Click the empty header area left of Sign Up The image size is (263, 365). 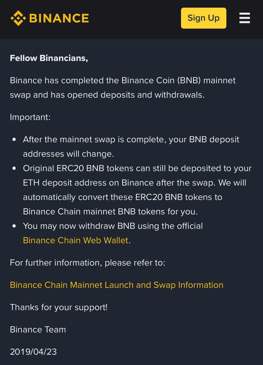(134, 18)
